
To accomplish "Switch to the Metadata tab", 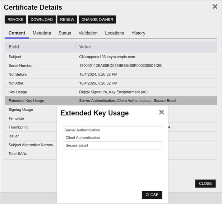I will 42,33.
